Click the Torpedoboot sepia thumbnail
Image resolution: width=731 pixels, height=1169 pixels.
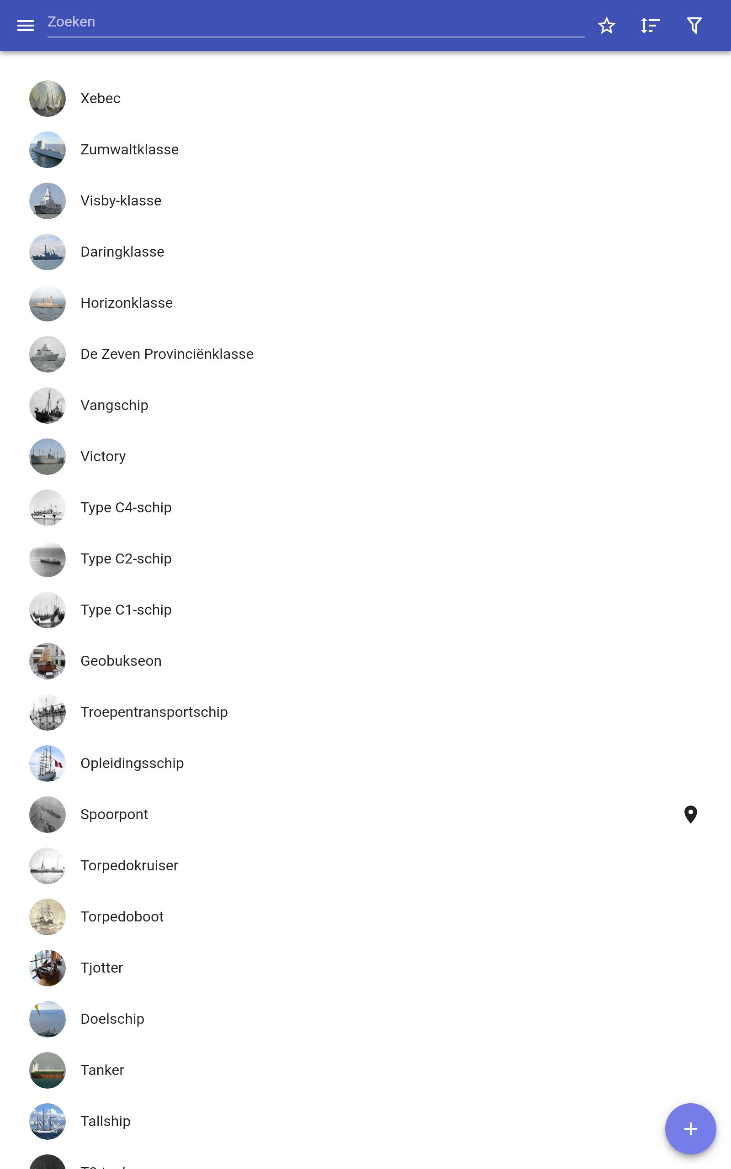pyautogui.click(x=48, y=917)
